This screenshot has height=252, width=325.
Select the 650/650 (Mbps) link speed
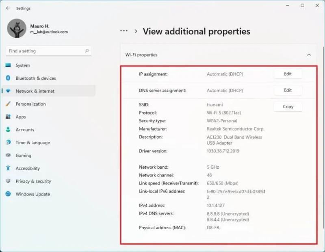[x=222, y=183]
